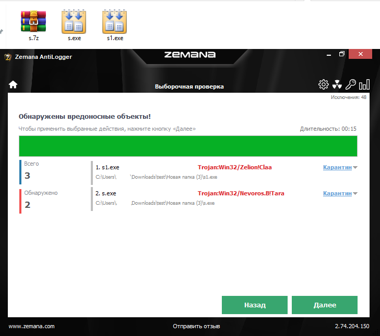
Task: Click the Обнаружено detected count 2
Action: point(27,205)
